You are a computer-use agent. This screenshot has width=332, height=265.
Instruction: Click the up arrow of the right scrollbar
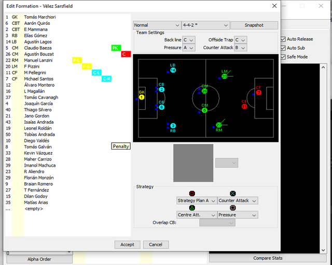(323, 67)
